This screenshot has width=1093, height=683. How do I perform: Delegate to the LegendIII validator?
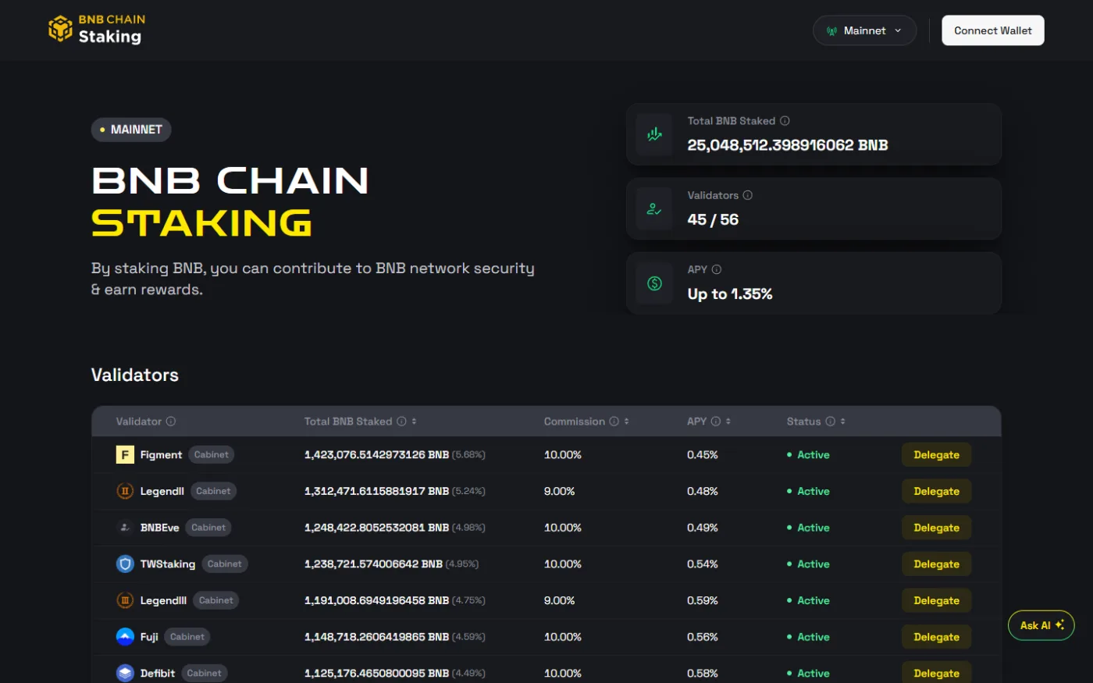point(936,600)
